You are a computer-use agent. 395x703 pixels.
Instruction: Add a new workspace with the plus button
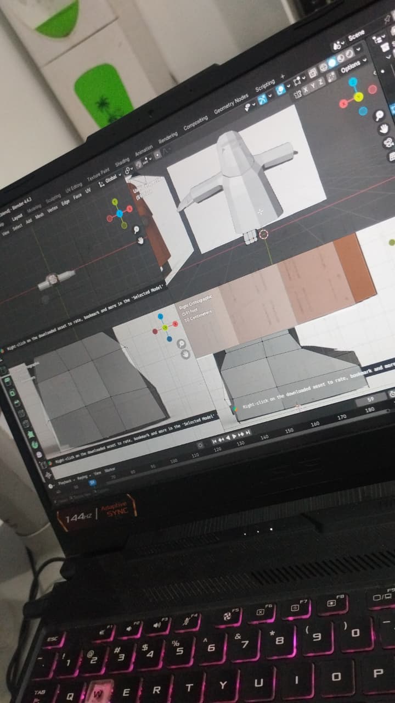pyautogui.click(x=283, y=77)
